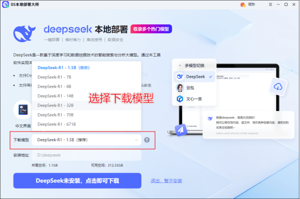Open the info icon beside model selector

pyautogui.click(x=147, y=140)
